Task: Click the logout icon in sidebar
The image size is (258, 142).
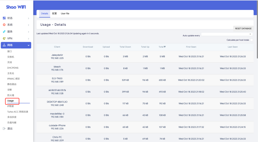Action: tap(4, 129)
